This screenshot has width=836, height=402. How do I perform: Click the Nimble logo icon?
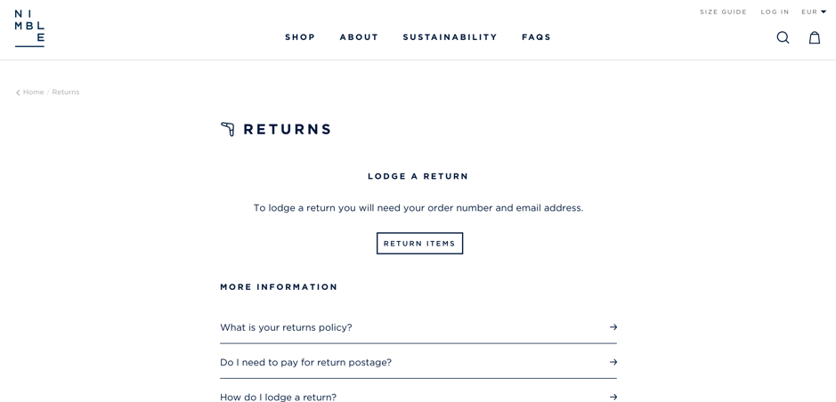pos(29,28)
